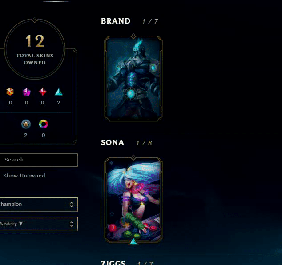Click the Champion dropdown up-down arrows
The height and width of the screenshot is (265, 282).
click(x=72, y=205)
